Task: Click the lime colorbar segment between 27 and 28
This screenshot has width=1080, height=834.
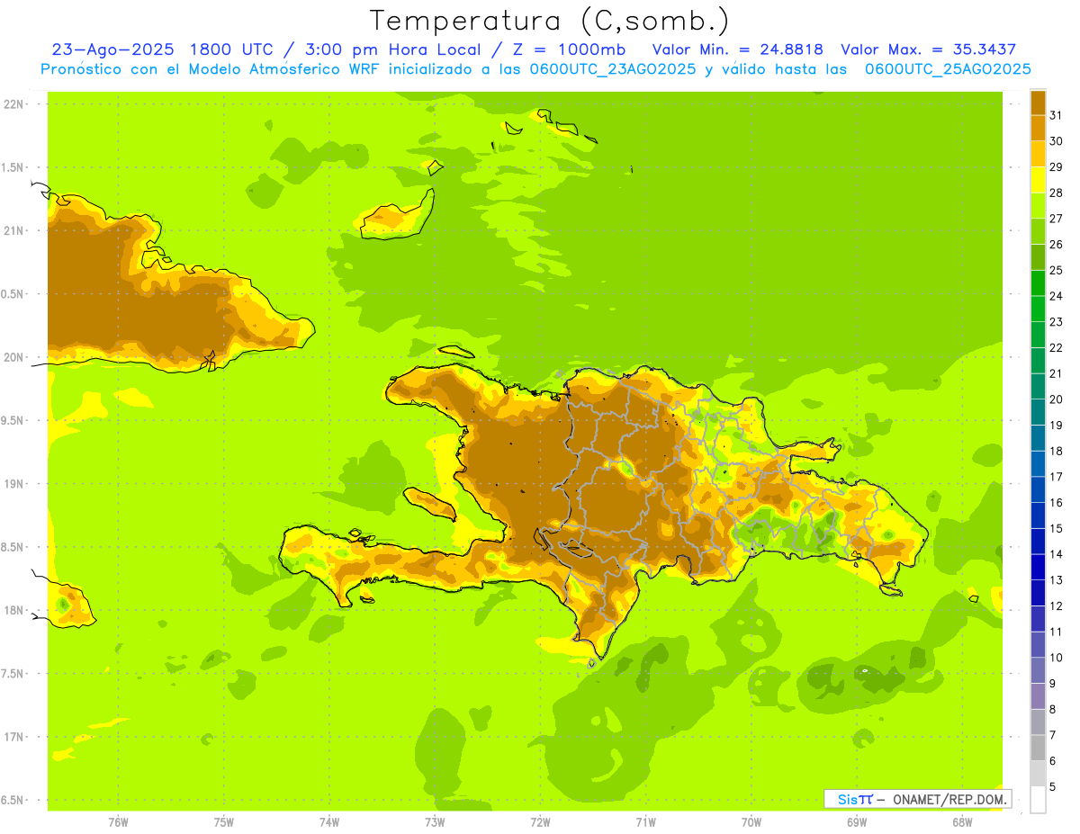Action: [x=1038, y=205]
